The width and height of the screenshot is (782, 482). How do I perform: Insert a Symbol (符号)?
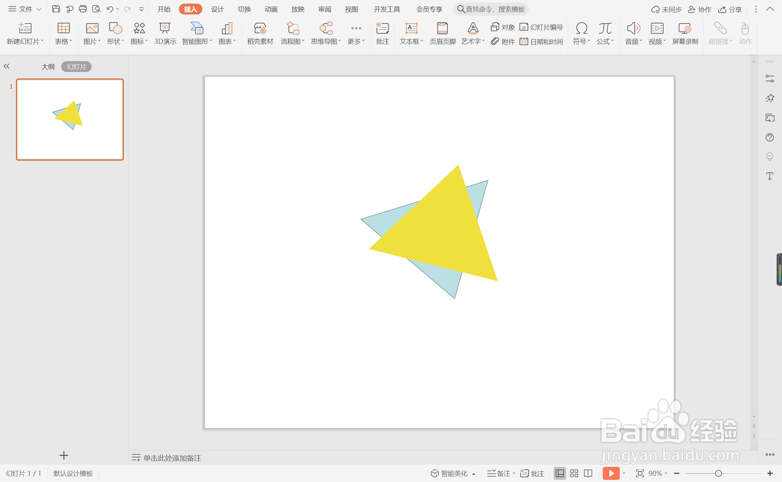[581, 33]
